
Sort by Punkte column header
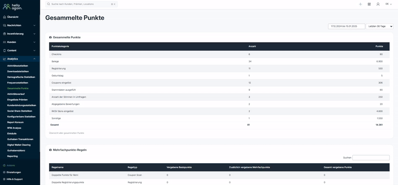point(379,46)
